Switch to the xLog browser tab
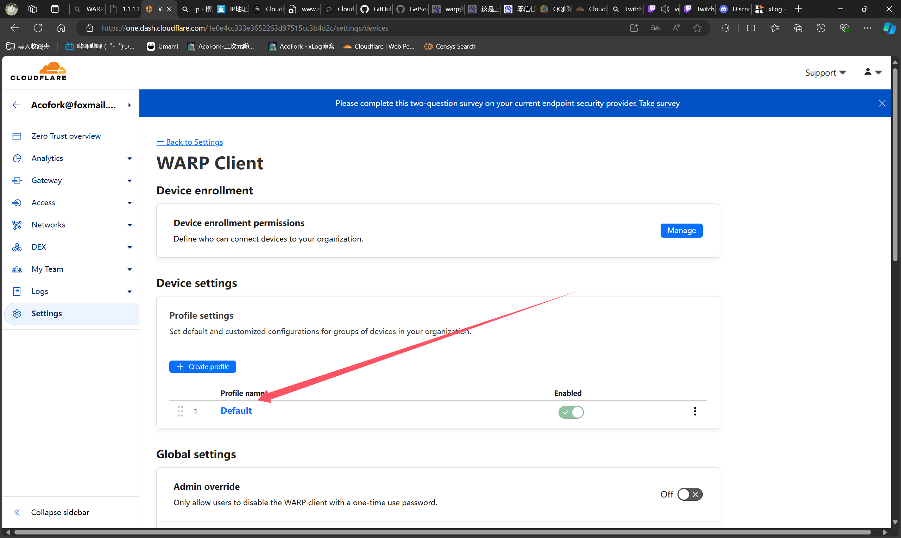Image resolution: width=901 pixels, height=538 pixels. tap(769, 9)
